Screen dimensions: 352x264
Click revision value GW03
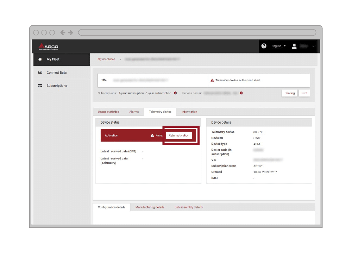(257, 138)
